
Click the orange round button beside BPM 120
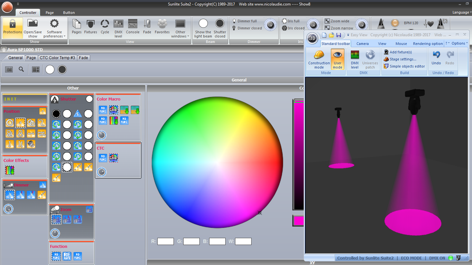[395, 23]
